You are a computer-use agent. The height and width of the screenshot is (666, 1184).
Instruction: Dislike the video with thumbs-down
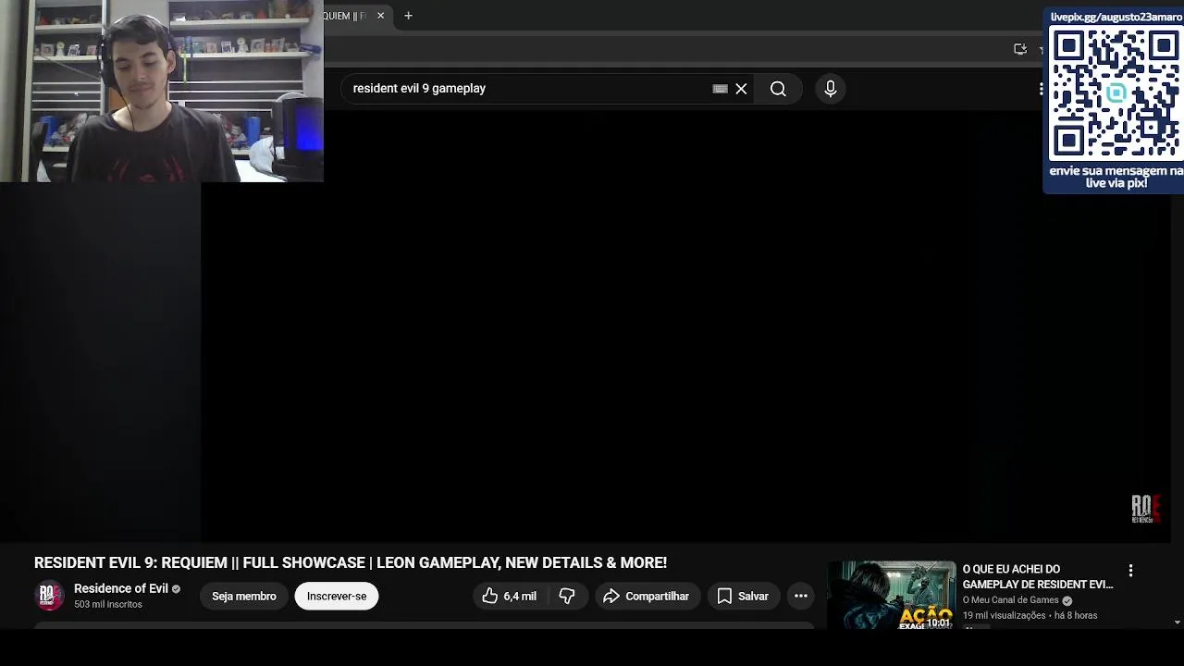tap(567, 597)
